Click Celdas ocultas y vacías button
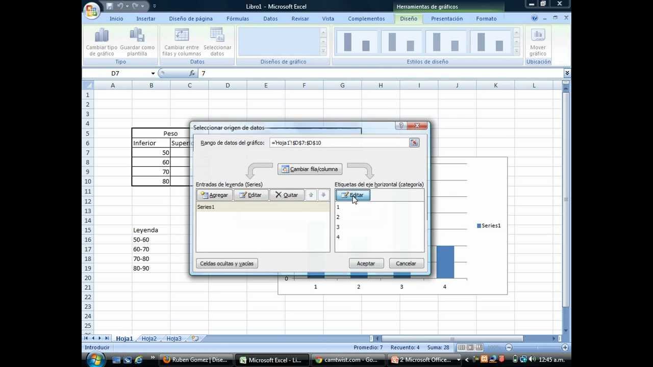 227,264
